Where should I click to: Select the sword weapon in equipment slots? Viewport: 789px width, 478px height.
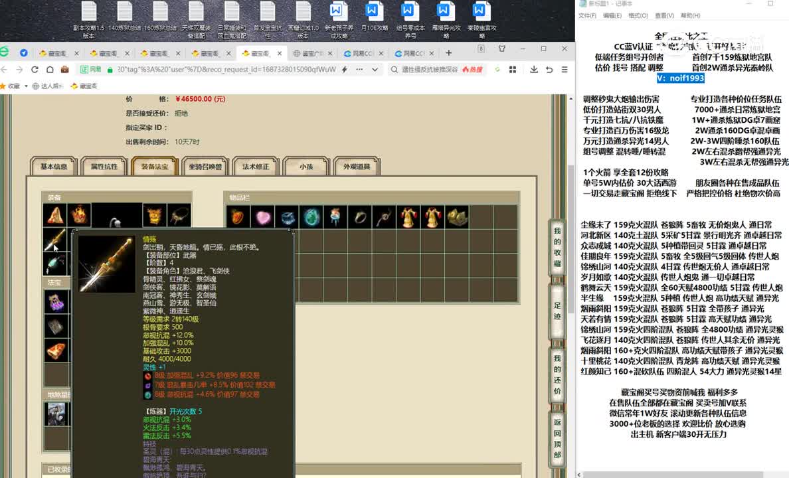click(54, 240)
